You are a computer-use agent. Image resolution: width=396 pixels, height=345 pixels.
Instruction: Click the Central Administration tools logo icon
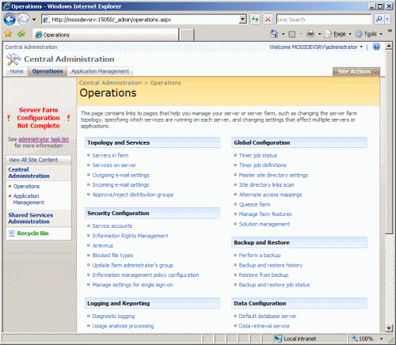(13, 59)
